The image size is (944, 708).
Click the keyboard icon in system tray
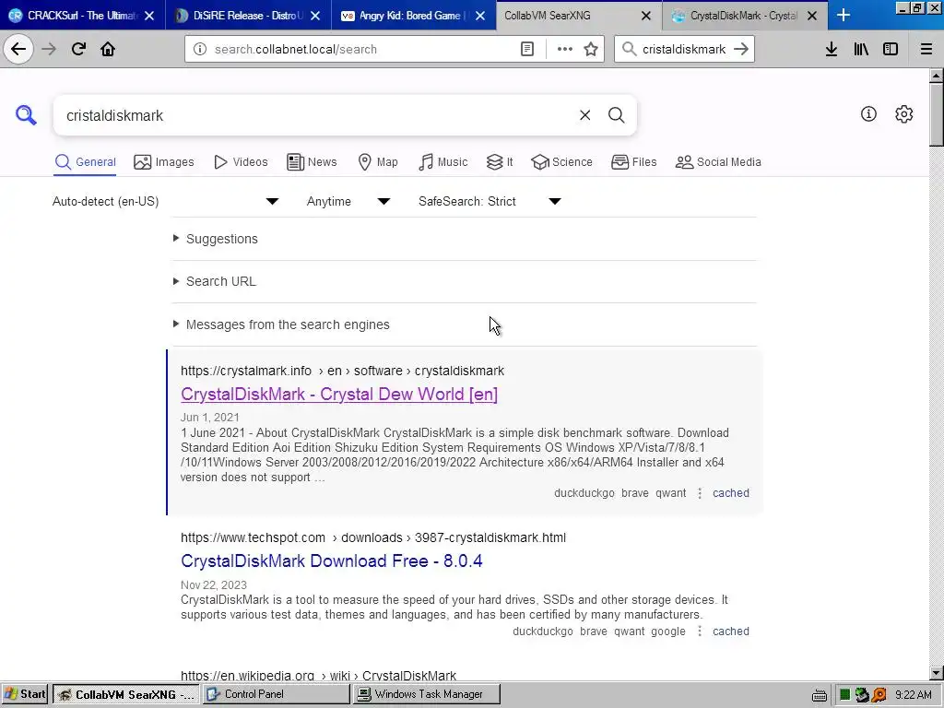tap(820, 695)
